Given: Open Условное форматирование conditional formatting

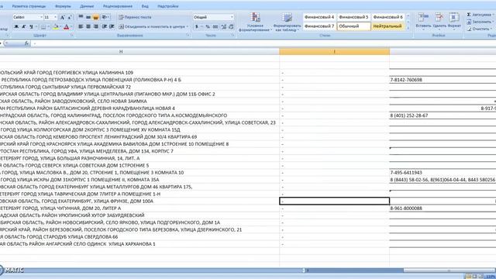Looking at the screenshot, I should pyautogui.click(x=255, y=22).
